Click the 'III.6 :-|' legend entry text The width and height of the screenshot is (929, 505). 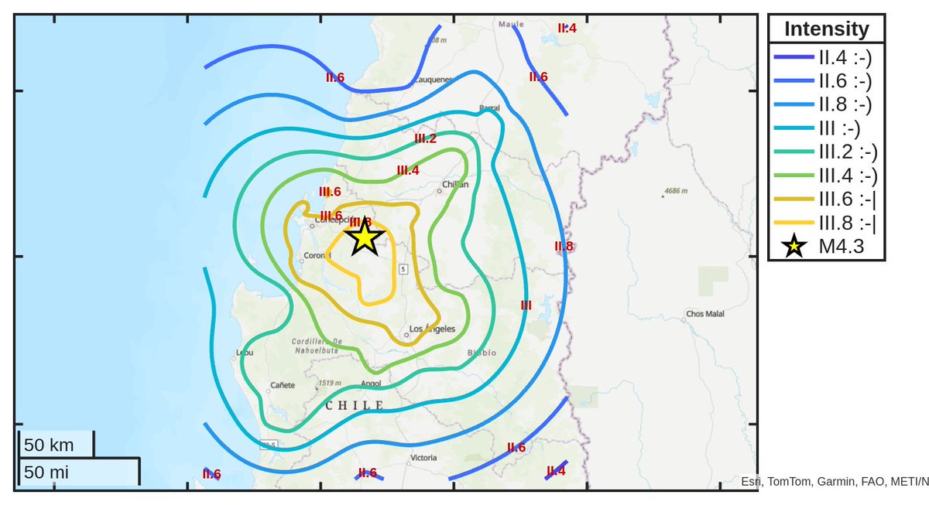pos(848,200)
